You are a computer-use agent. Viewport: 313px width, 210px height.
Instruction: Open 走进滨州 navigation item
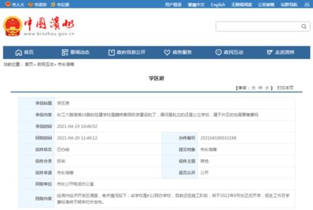coord(284,52)
